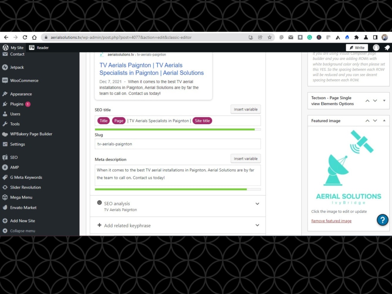The width and height of the screenshot is (392, 294).
Task: Click inside the meta description text area
Action: tap(178, 175)
